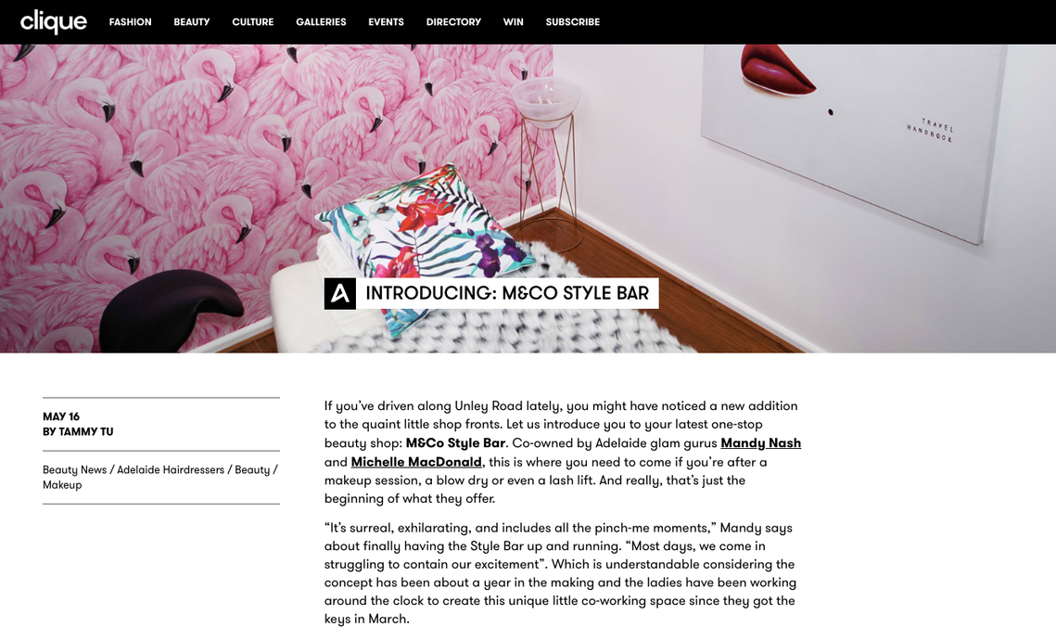Click Subscribe in the header

572,22
